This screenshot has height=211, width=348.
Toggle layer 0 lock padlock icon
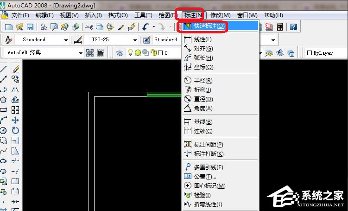tap(153, 53)
